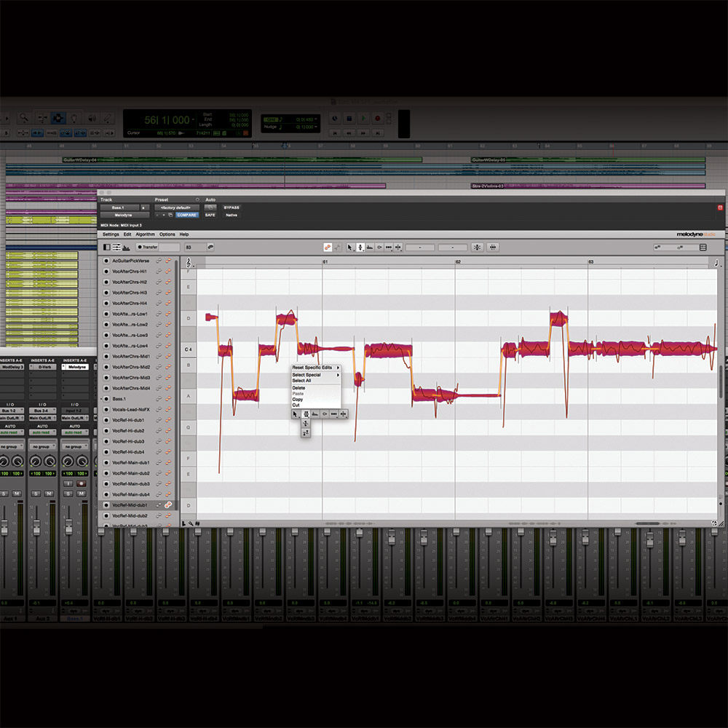Click the tempo field showing 83

(x=194, y=247)
